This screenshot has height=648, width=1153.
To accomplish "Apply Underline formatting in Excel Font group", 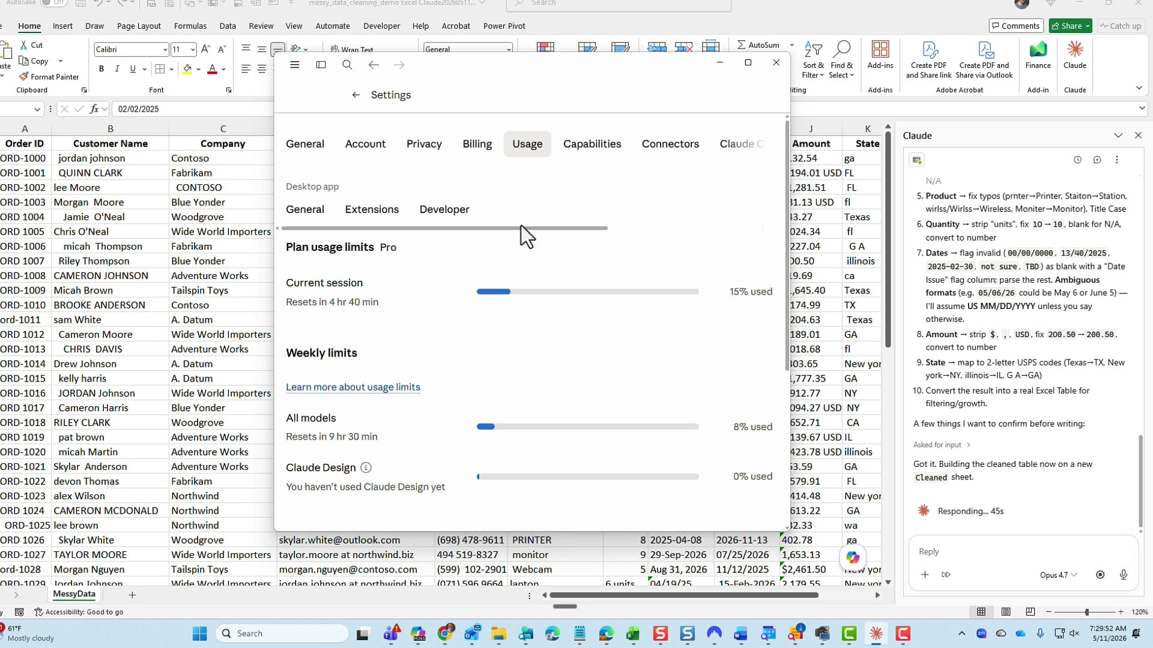I will coord(133,69).
